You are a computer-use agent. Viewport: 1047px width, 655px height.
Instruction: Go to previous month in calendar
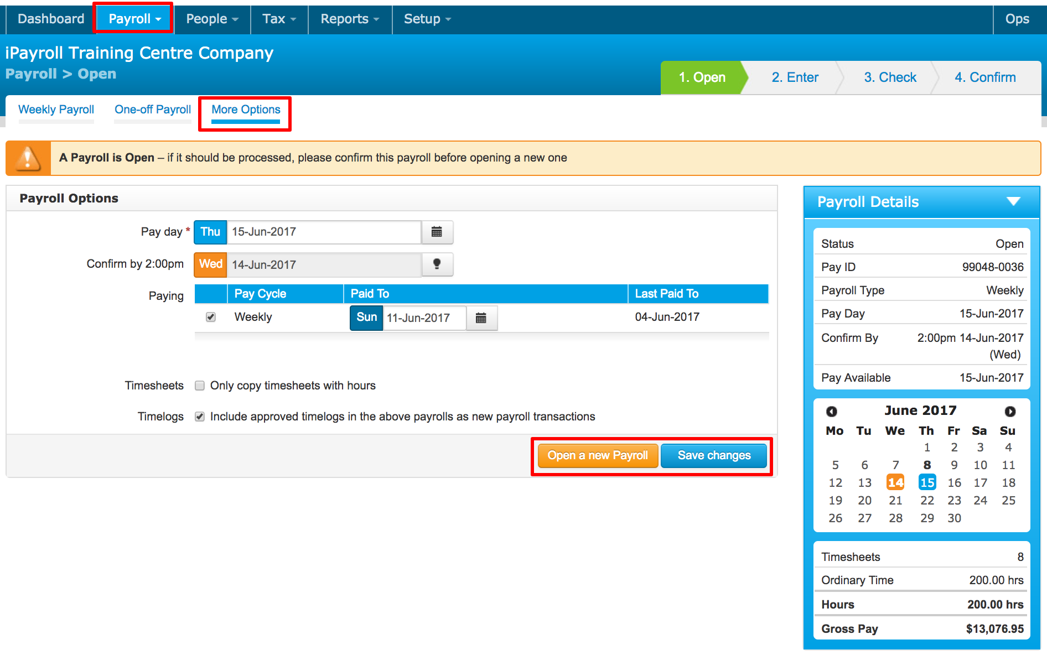(831, 411)
